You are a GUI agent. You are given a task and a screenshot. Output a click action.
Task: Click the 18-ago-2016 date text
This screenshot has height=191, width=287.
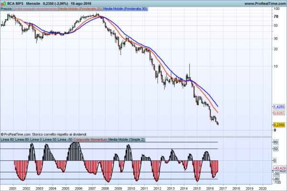(81, 3)
